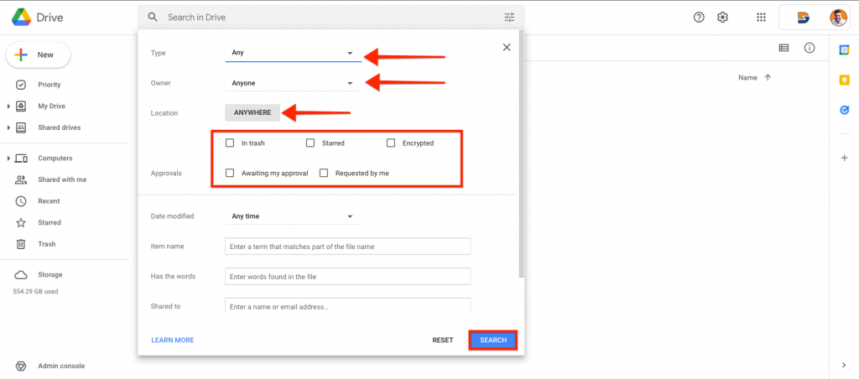Open Google Keep side panel icon
Screen dimensions: 859x379
(844, 80)
